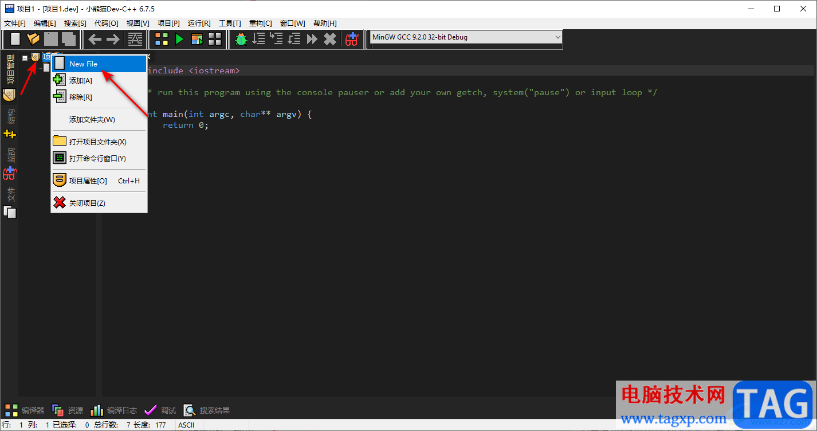Click the Compile and Run icon
817x431 pixels.
tap(197, 39)
